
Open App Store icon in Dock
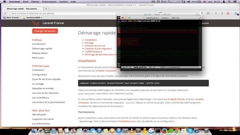(x=118, y=131)
